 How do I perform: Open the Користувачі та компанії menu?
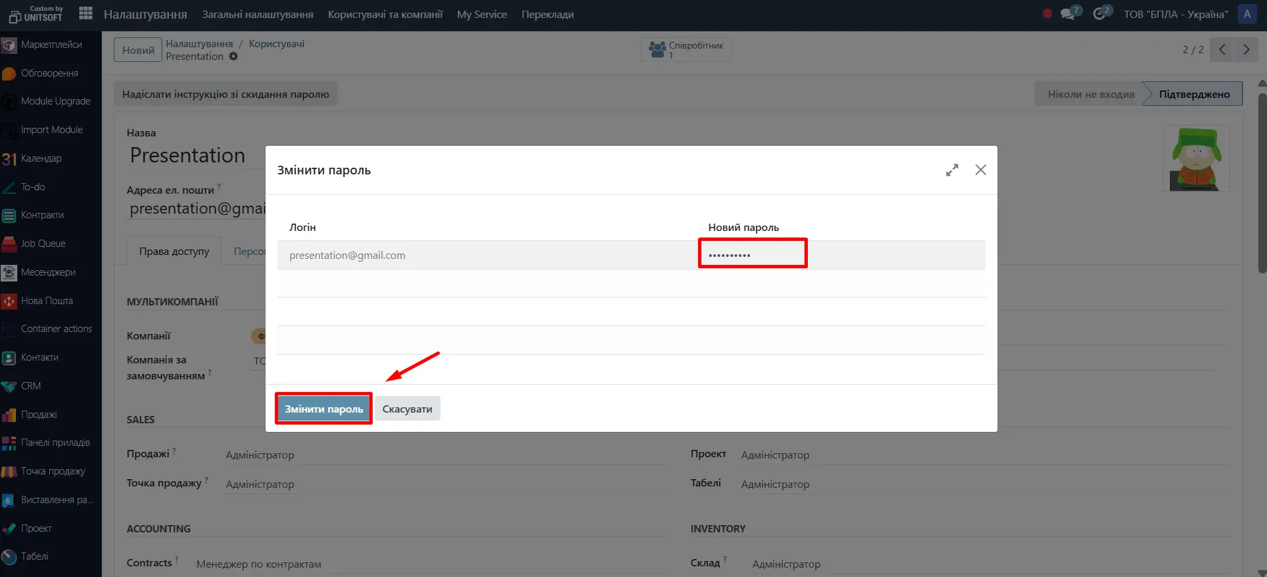(x=385, y=14)
